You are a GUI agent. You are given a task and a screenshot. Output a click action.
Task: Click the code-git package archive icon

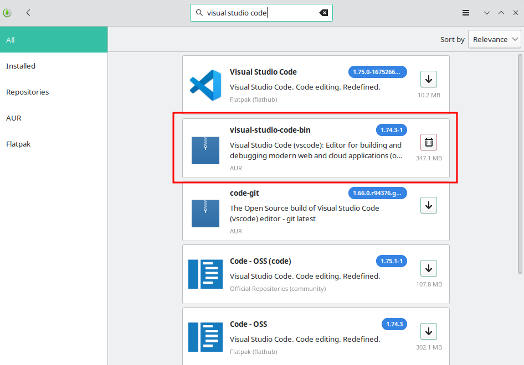206,213
